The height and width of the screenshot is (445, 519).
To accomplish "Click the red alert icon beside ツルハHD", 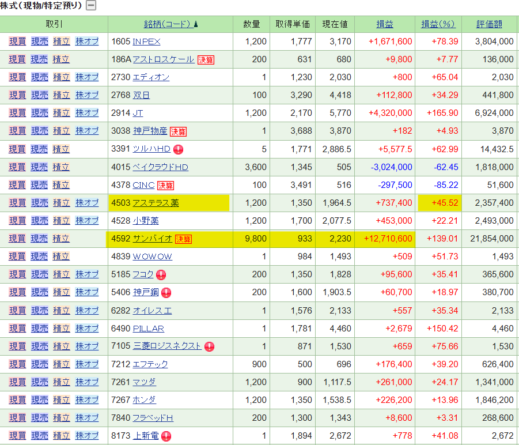I will [179, 149].
